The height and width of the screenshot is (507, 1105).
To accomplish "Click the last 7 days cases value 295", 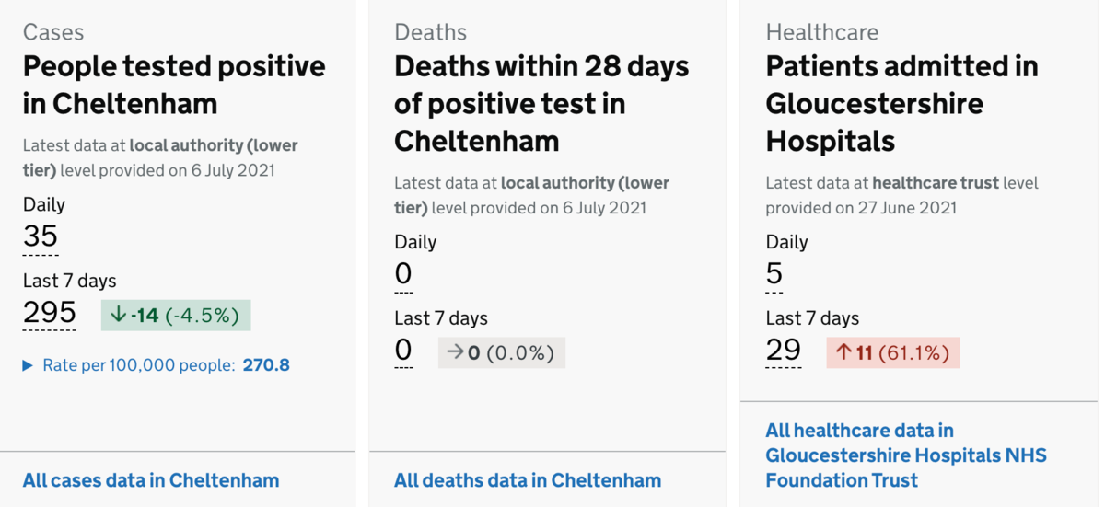I will [50, 313].
